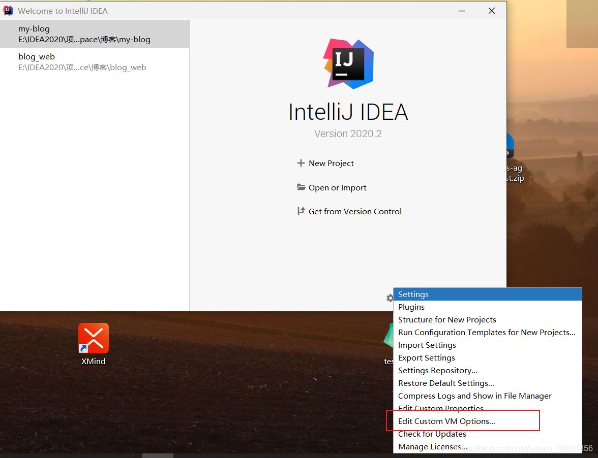
Task: Open Run Configuration Templates for New Projects
Action: click(x=487, y=333)
